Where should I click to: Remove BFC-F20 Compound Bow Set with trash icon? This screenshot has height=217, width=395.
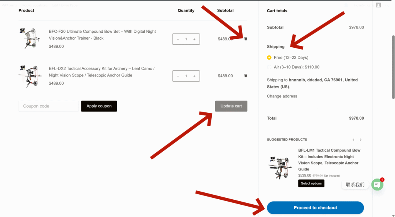click(246, 38)
